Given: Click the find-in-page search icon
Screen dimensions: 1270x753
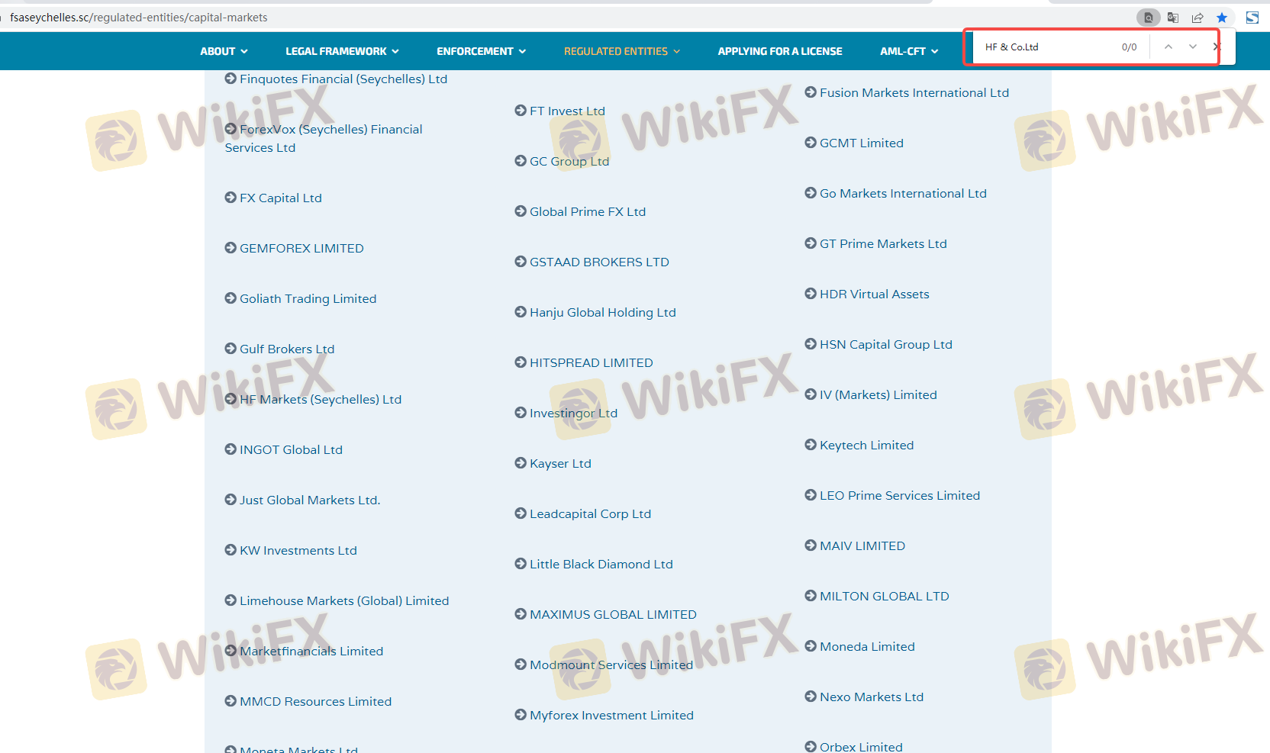Looking at the screenshot, I should [1148, 18].
